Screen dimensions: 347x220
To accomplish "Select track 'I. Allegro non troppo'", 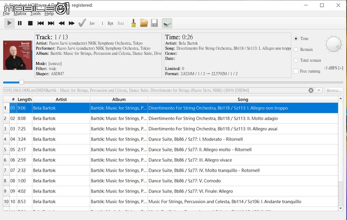I will pos(171,108).
